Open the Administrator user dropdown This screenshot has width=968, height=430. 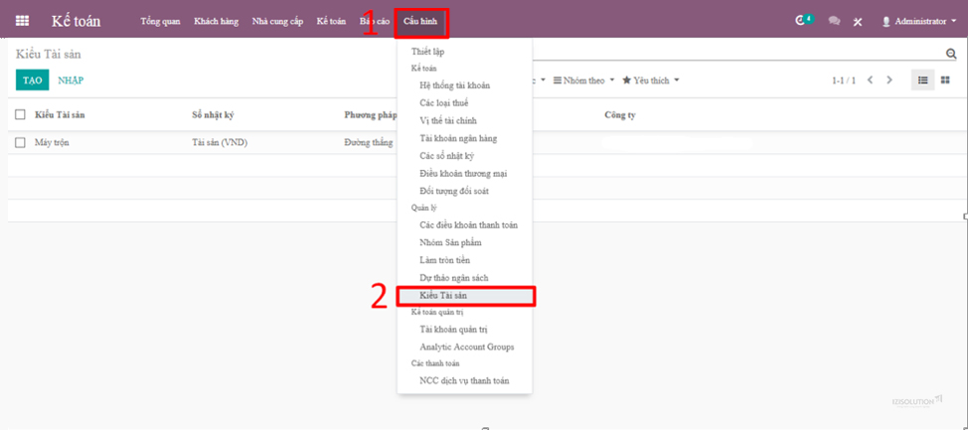point(917,21)
